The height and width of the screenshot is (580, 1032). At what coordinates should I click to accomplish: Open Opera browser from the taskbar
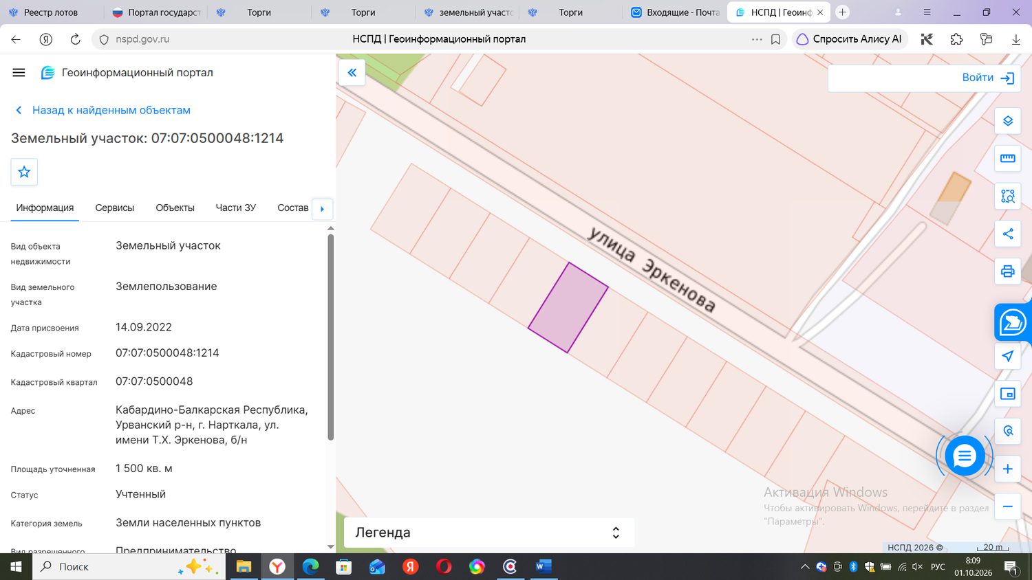click(x=444, y=567)
